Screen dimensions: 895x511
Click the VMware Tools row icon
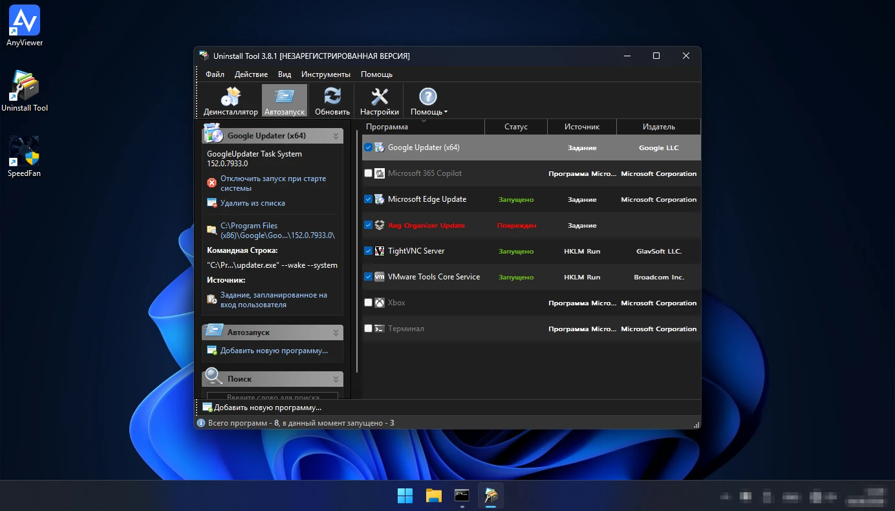click(380, 277)
